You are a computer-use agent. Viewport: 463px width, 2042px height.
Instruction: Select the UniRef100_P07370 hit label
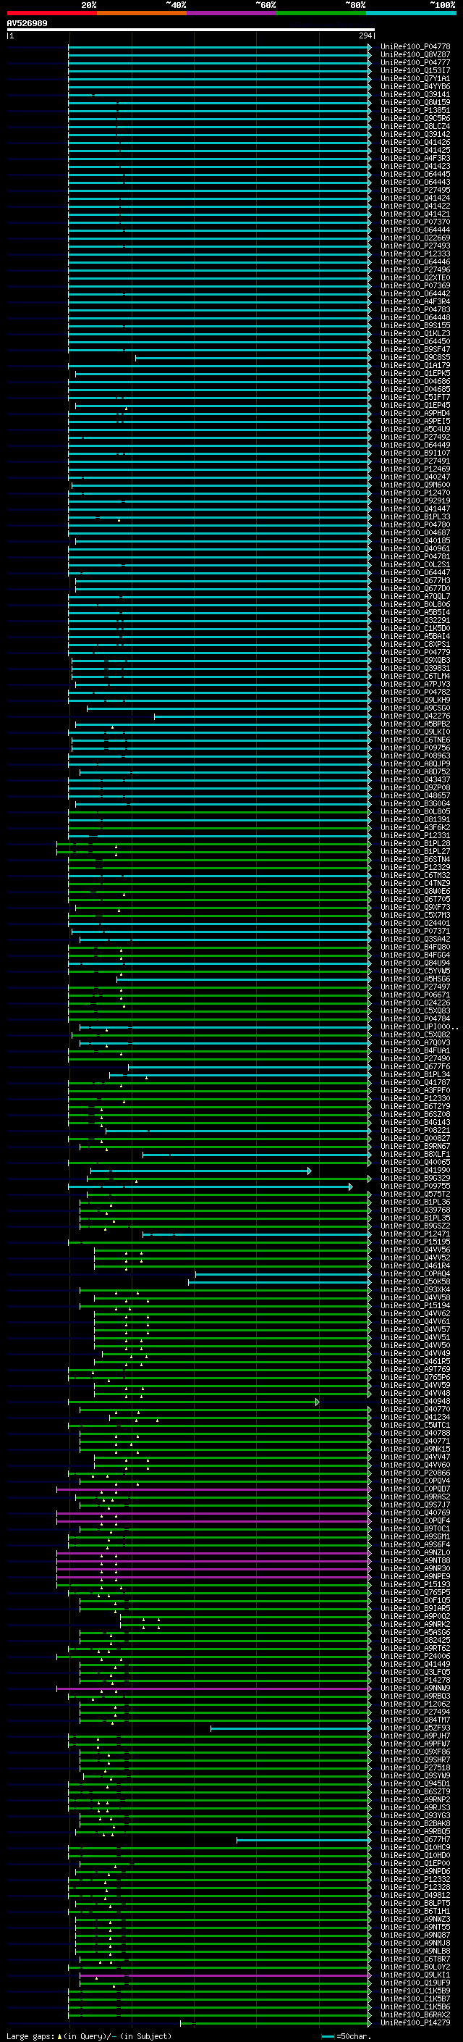pyautogui.click(x=415, y=222)
